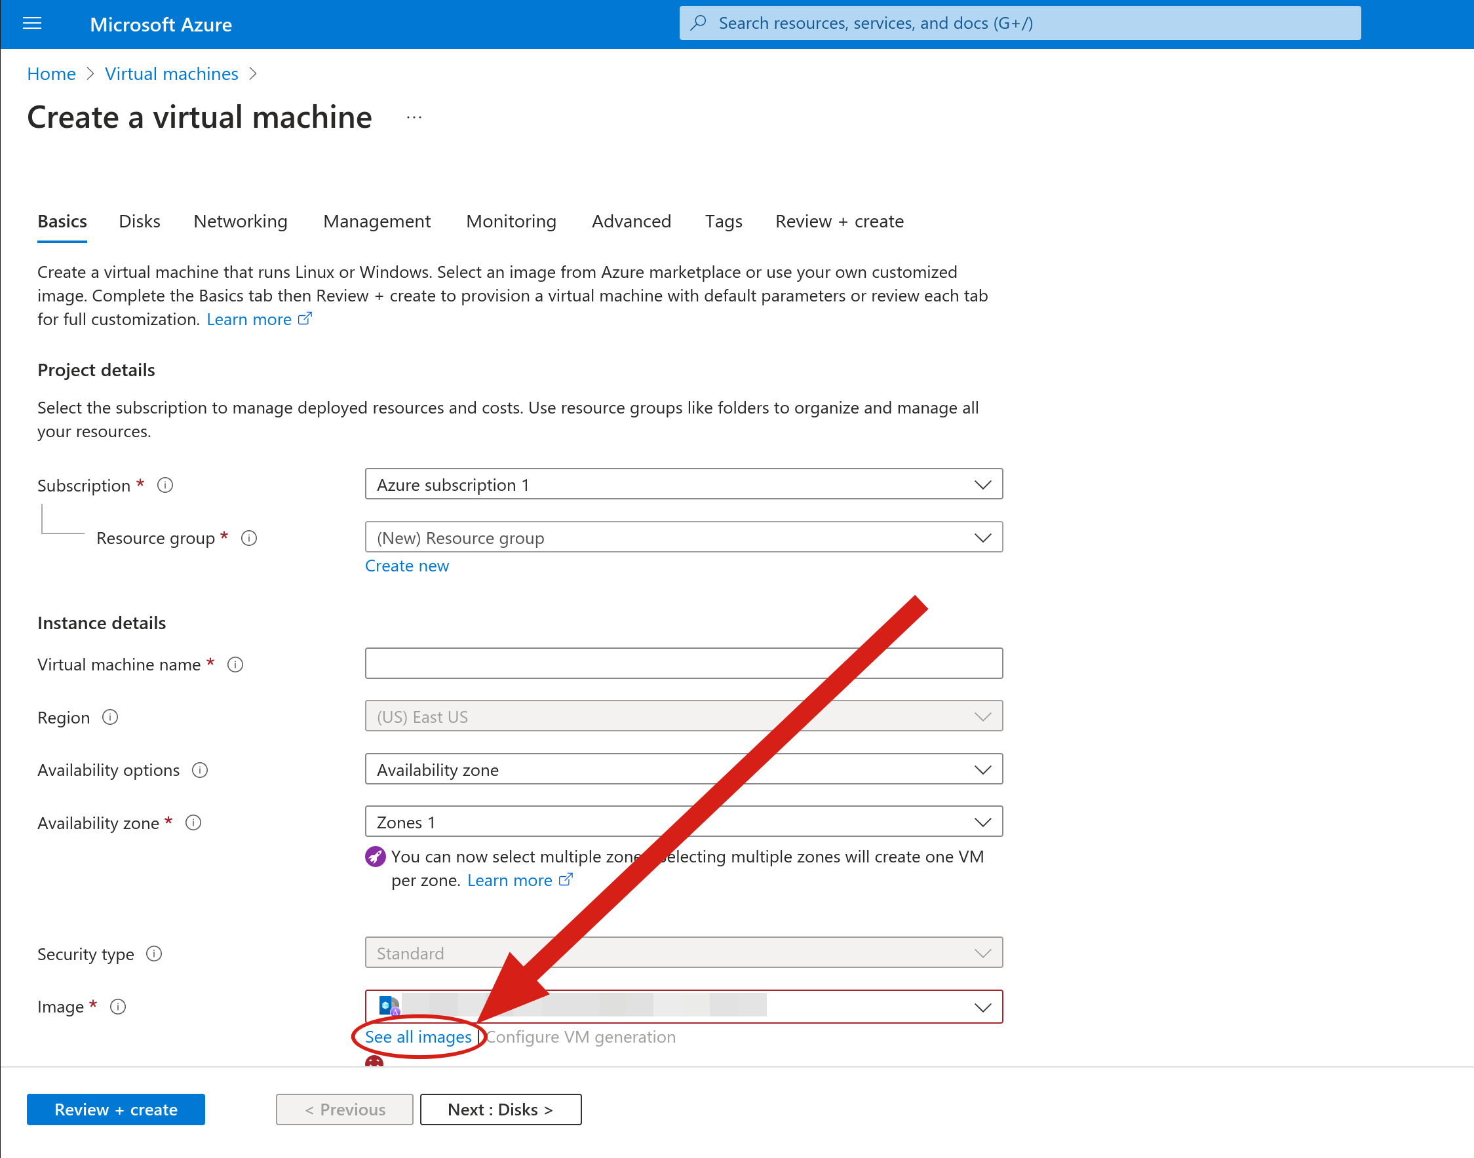
Task: Go to Virtual machines breadcrumb
Action: coord(172,73)
